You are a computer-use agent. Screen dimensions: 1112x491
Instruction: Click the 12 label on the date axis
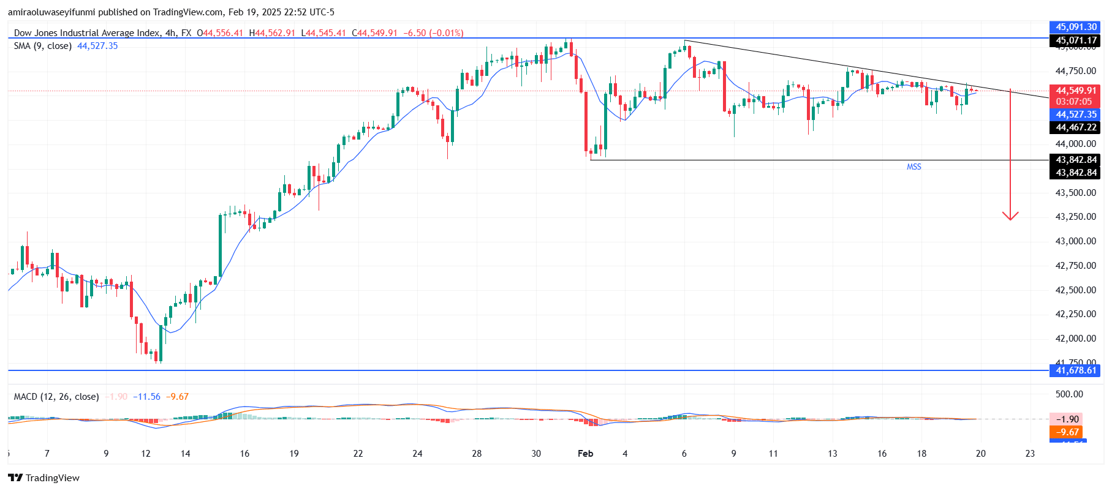[146, 454]
